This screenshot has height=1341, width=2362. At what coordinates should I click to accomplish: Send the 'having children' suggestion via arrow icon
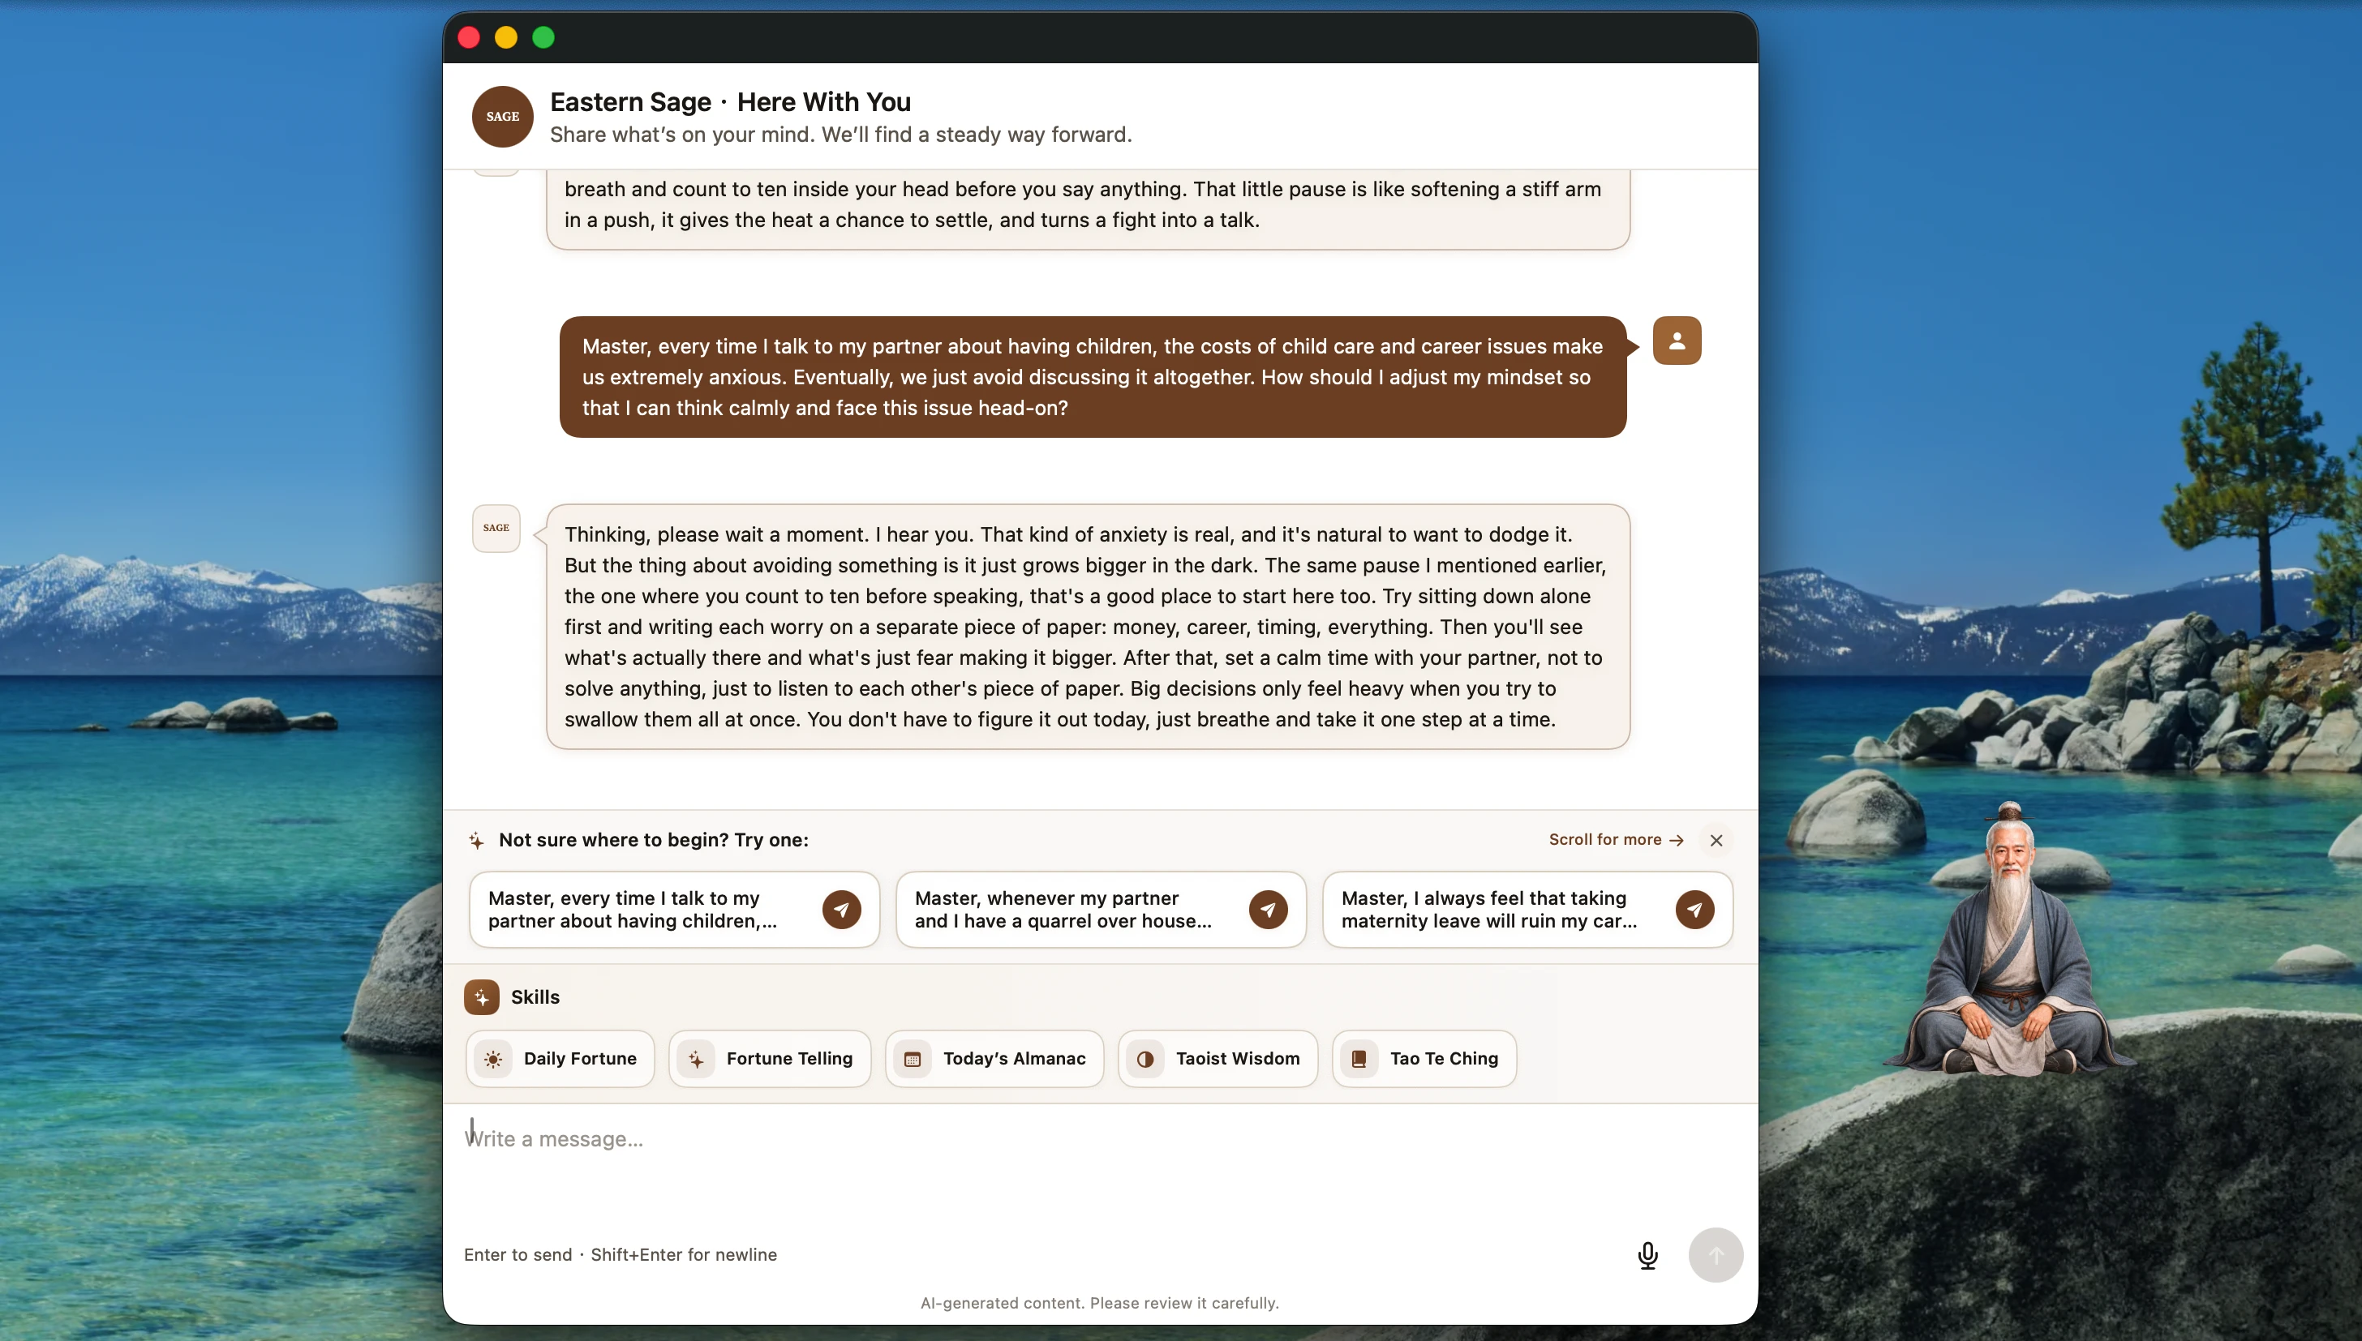(841, 909)
